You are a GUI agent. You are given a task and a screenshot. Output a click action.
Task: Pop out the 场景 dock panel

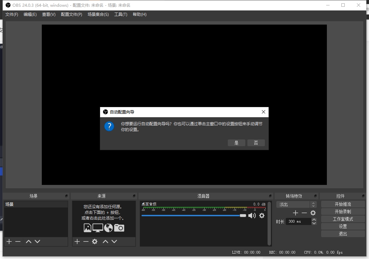(66, 196)
